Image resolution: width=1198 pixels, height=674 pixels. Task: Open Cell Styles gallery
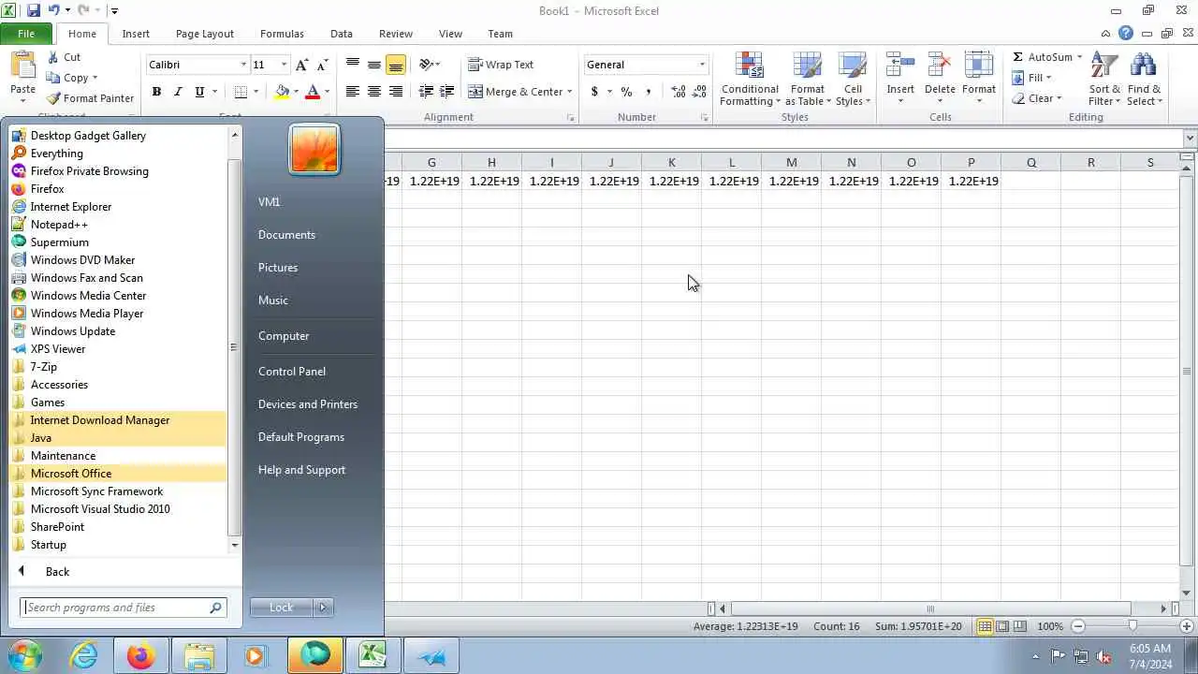point(853,80)
